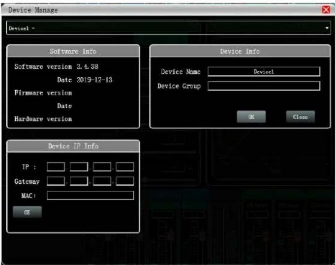Viewport: 335px width, 265px height.
Task: Click the second Gateway octet field
Action: click(x=79, y=181)
